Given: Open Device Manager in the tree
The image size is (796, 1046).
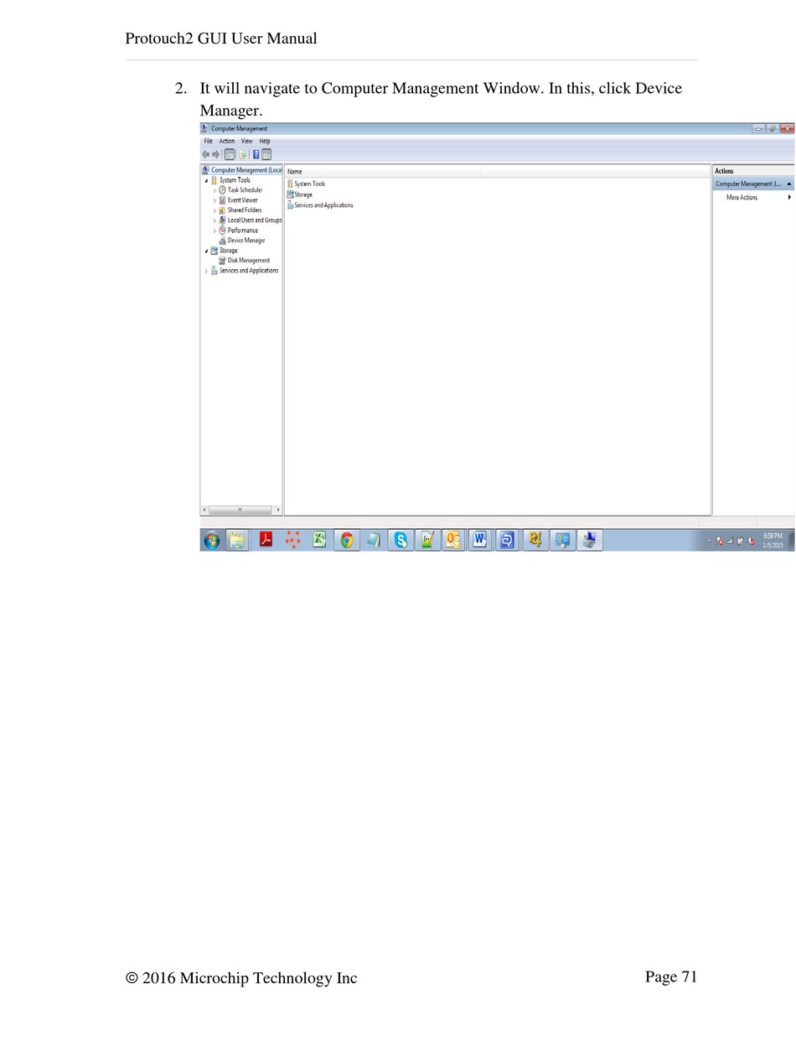Looking at the screenshot, I should [x=246, y=241].
